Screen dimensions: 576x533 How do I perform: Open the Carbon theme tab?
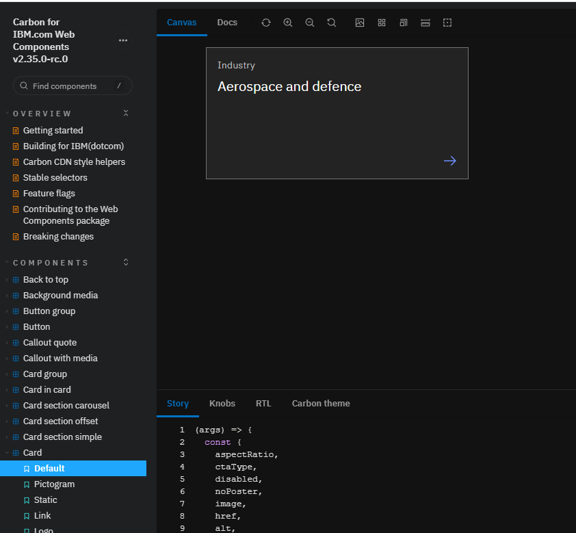click(321, 404)
